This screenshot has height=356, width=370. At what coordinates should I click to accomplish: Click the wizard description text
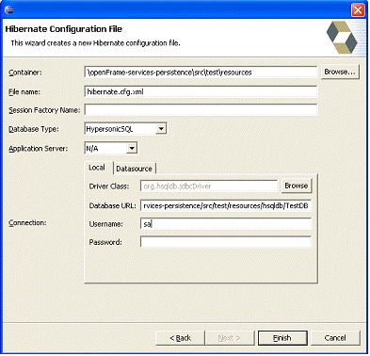pos(95,43)
